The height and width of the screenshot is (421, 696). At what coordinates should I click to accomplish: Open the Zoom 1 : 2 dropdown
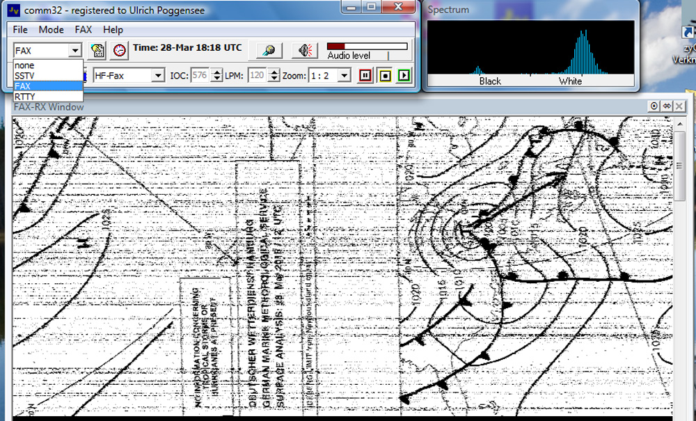344,75
